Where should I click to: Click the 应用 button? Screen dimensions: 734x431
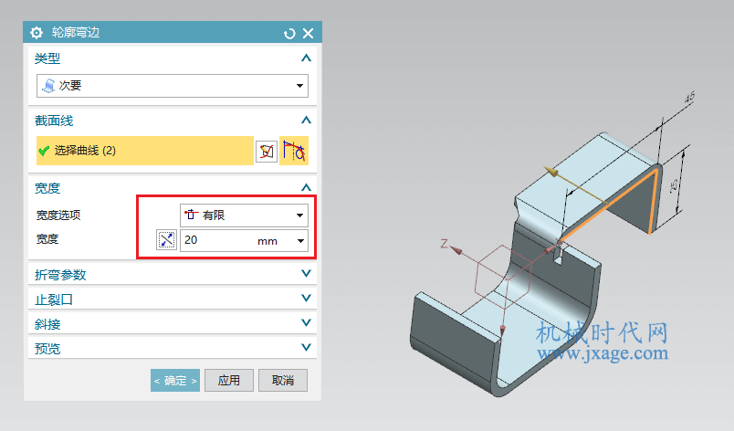tap(229, 381)
